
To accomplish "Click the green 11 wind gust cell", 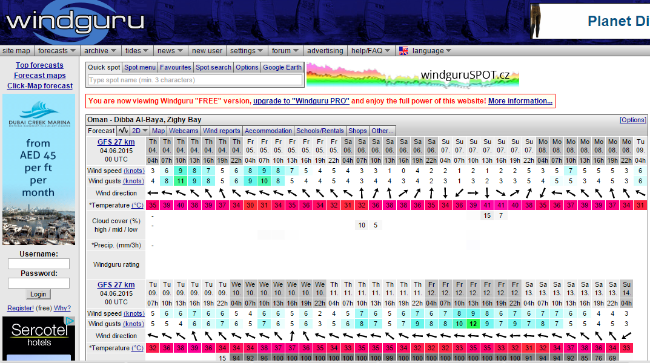I will point(181,181).
